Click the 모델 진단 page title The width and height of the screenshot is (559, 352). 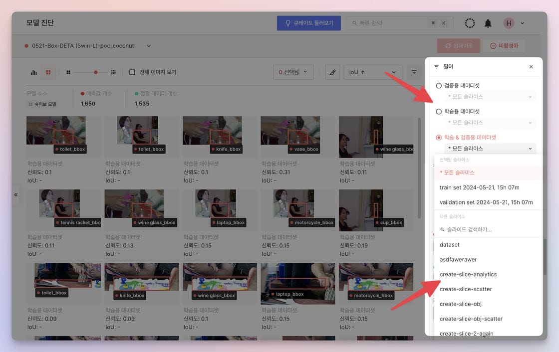40,23
